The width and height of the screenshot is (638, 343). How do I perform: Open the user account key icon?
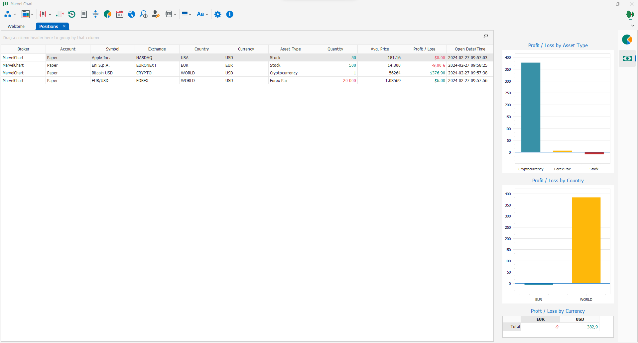(x=156, y=14)
